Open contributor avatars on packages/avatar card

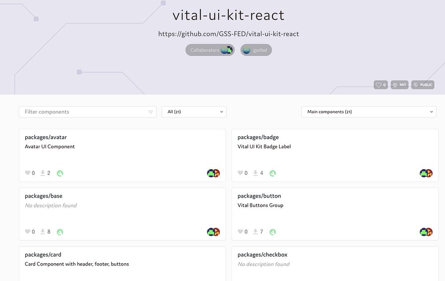click(214, 173)
